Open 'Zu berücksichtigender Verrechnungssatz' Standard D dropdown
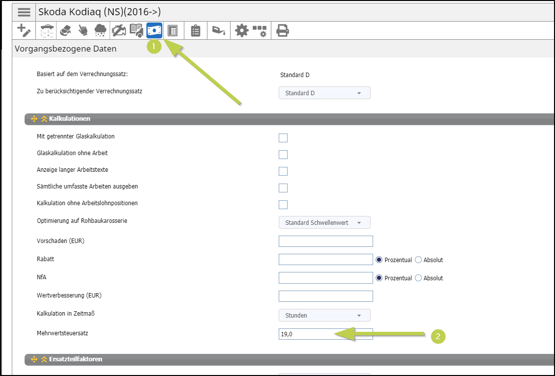 coord(324,93)
